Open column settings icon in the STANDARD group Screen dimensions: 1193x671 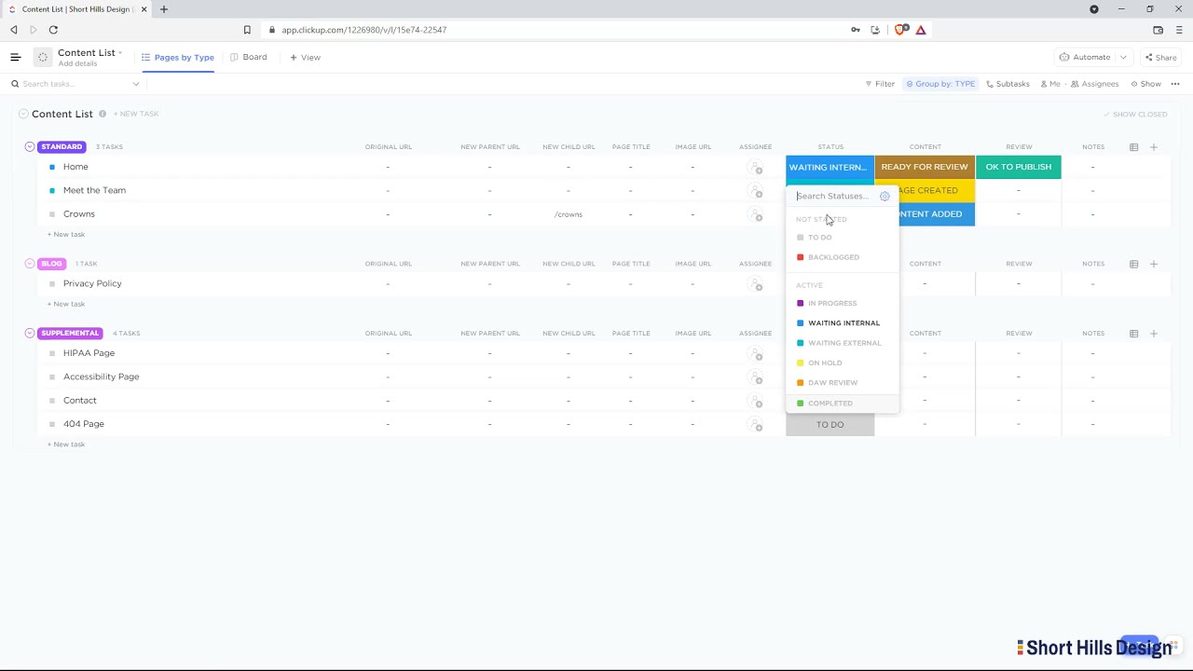pos(1133,147)
